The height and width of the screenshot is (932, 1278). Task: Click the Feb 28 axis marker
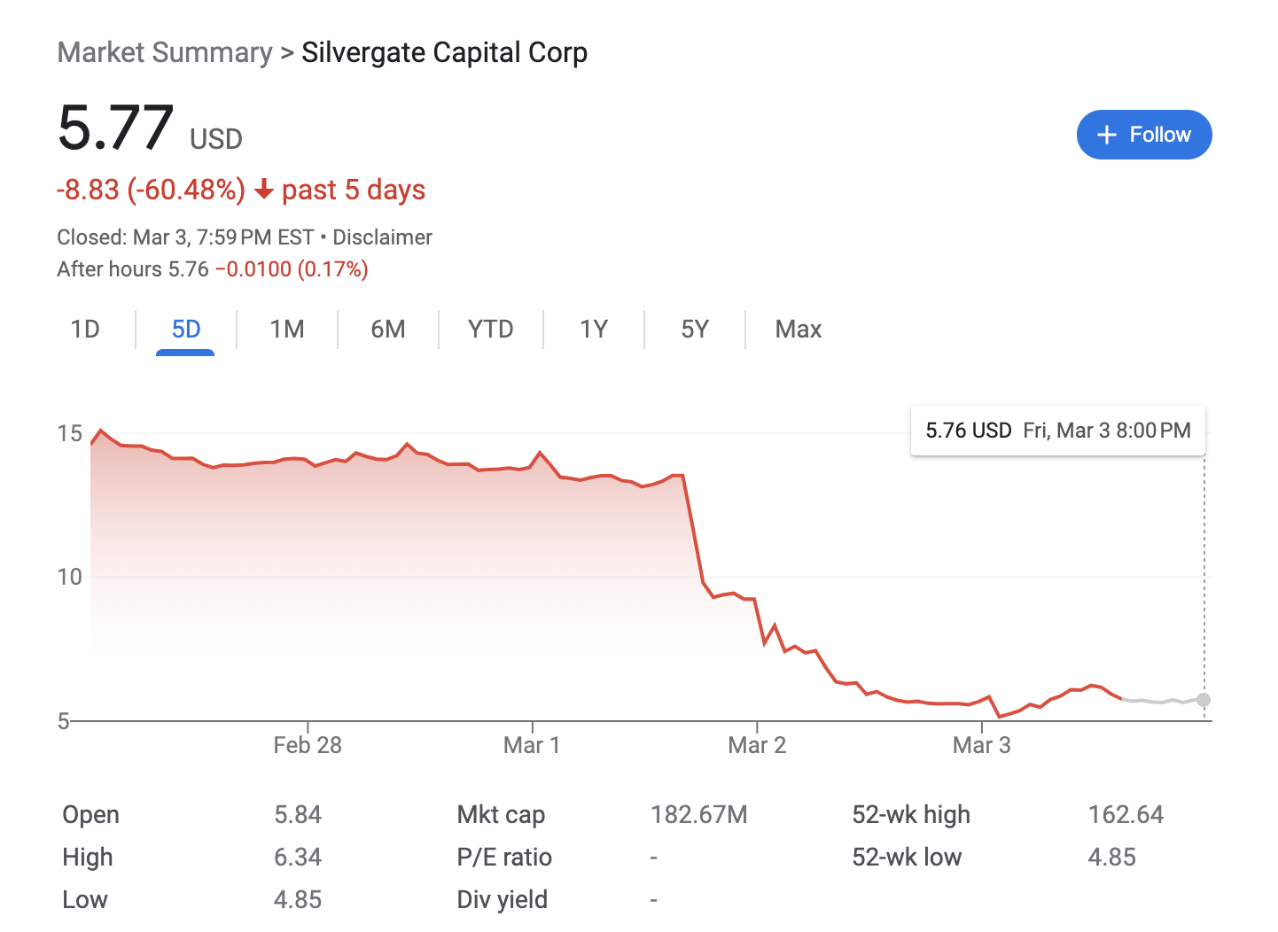tap(308, 745)
